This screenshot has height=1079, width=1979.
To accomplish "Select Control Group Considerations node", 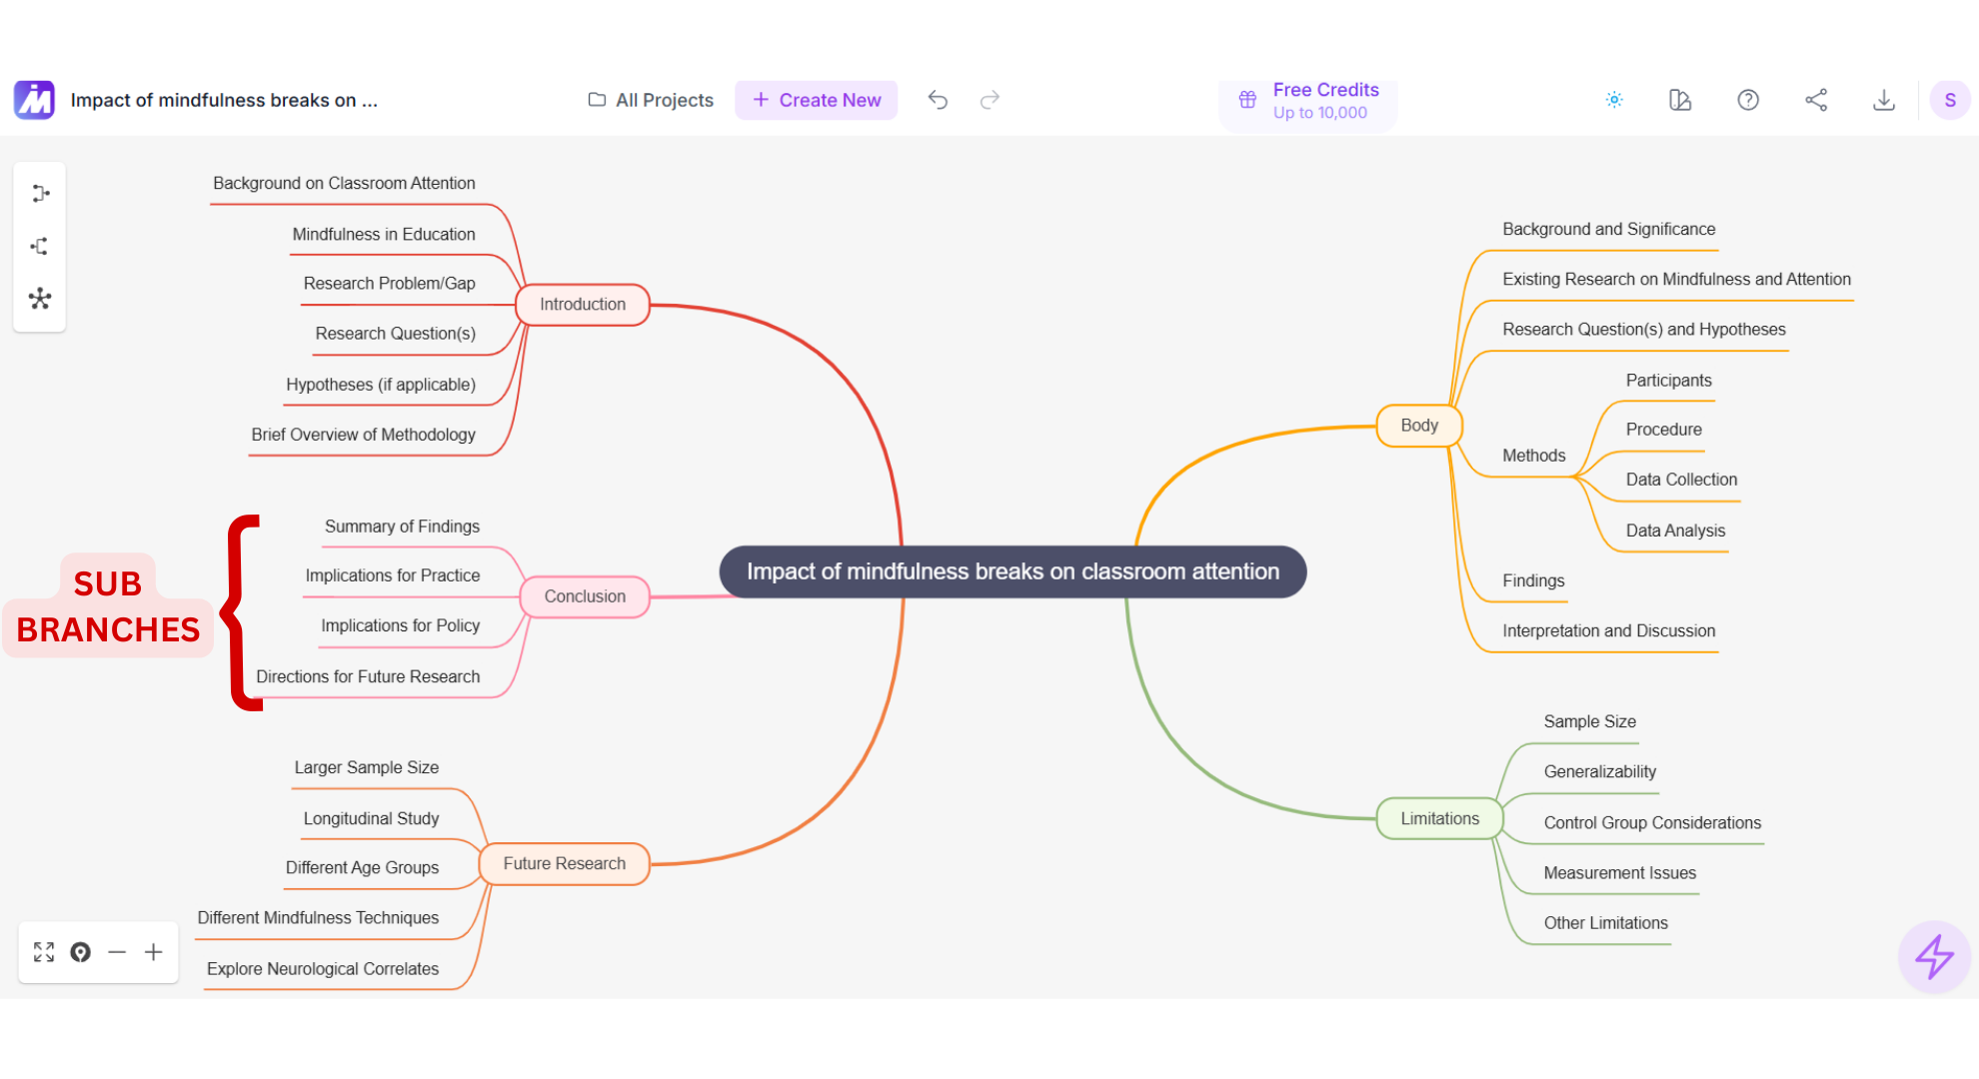I will (x=1653, y=823).
